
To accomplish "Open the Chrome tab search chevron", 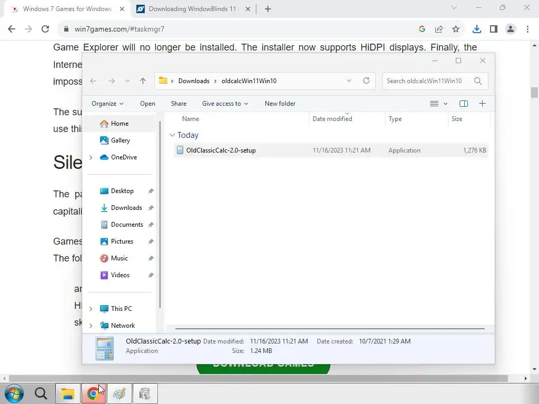I will 454,7.
